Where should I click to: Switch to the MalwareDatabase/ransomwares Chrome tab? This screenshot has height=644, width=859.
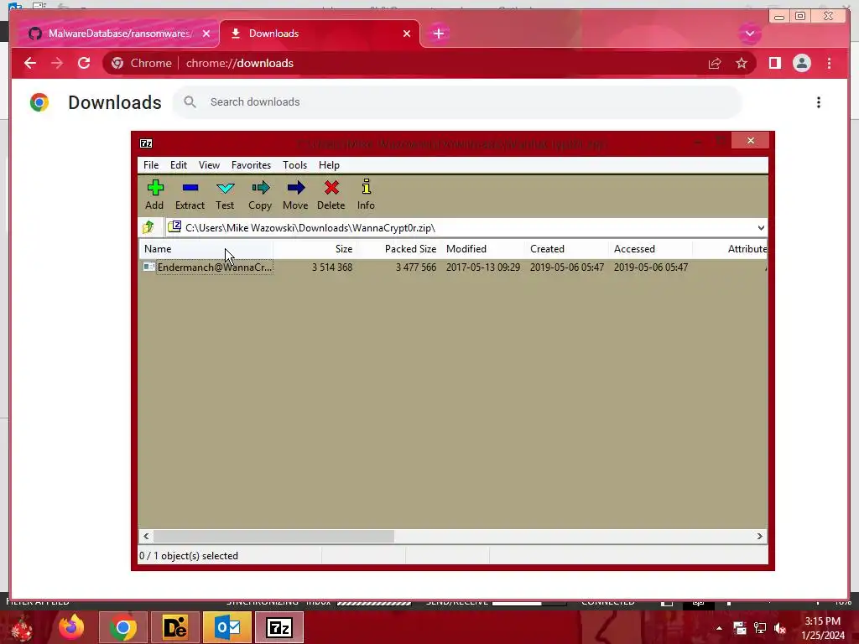point(120,34)
